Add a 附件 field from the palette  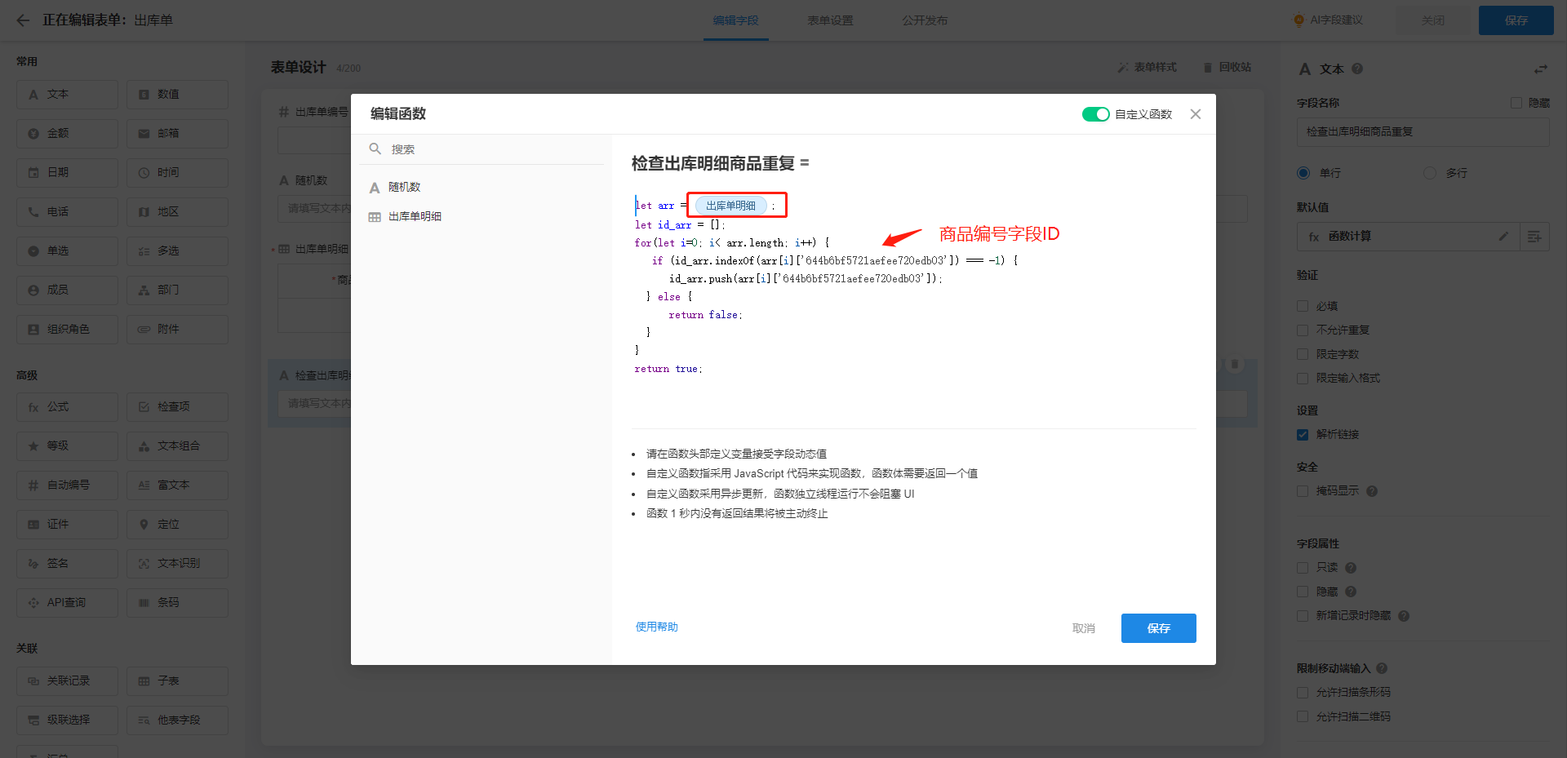click(177, 330)
